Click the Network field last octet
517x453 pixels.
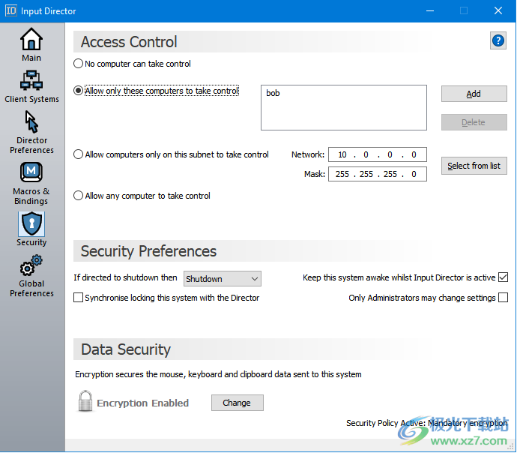(x=414, y=154)
